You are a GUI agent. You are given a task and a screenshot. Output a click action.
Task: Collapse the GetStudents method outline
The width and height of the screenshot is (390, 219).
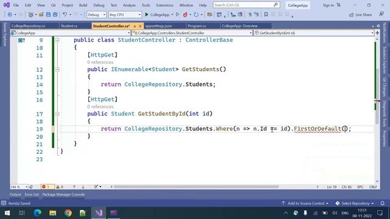click(57, 69)
